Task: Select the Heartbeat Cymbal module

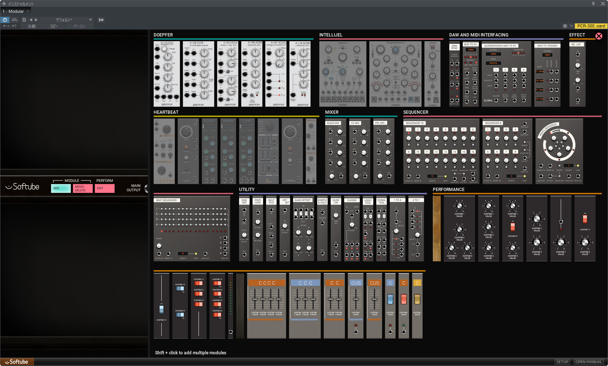Action: pos(292,151)
